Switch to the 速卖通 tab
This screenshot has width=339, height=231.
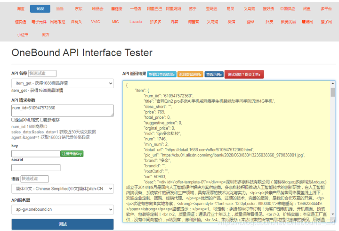pos(21,22)
